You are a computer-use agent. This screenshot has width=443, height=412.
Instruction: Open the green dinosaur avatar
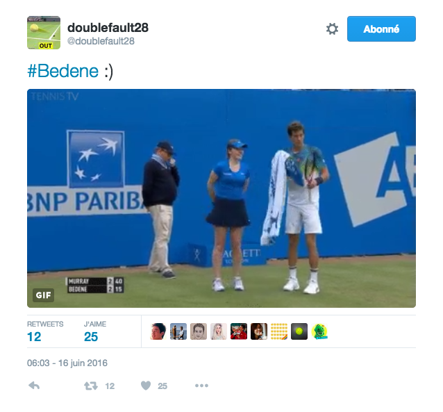319,331
